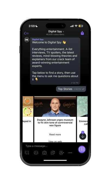Image resolution: width=110 pixels, height=184 pixels.
Task: Tap View on web link
Action: [x=55, y=141]
